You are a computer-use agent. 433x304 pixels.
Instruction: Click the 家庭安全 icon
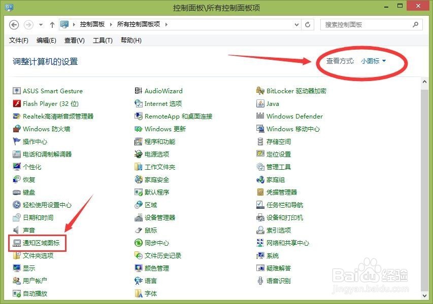tap(139, 179)
